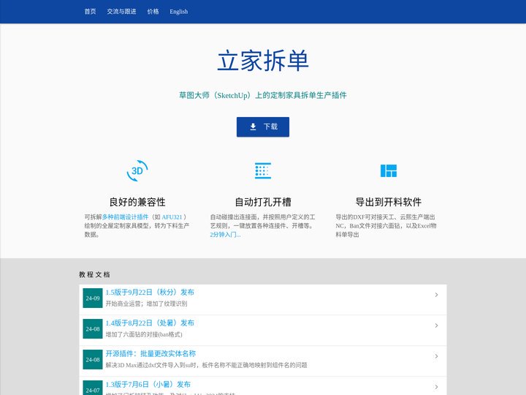Click 增加了六面钻的对接(ban格式) description
This screenshot has height=395, width=526.
point(144,334)
